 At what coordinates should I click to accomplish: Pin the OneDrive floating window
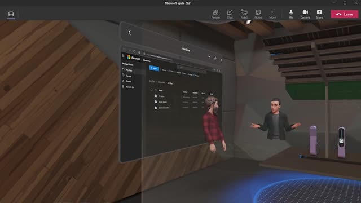tap(215, 58)
